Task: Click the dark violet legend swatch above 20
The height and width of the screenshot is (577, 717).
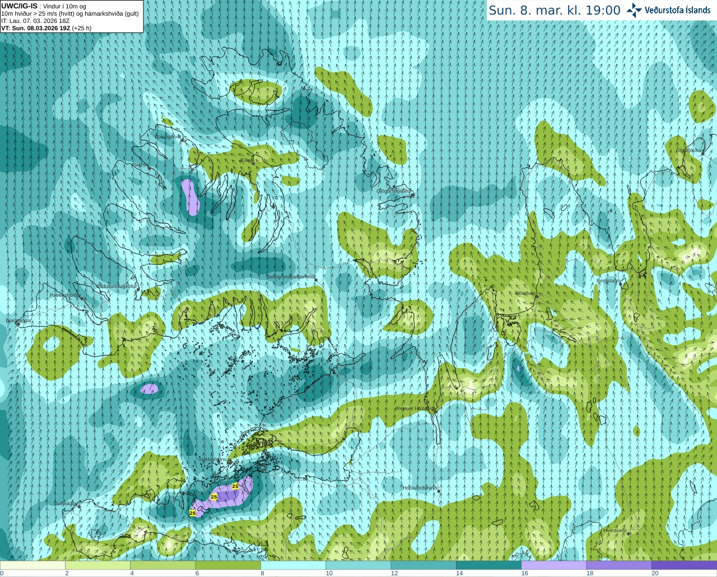Action: pyautogui.click(x=684, y=565)
